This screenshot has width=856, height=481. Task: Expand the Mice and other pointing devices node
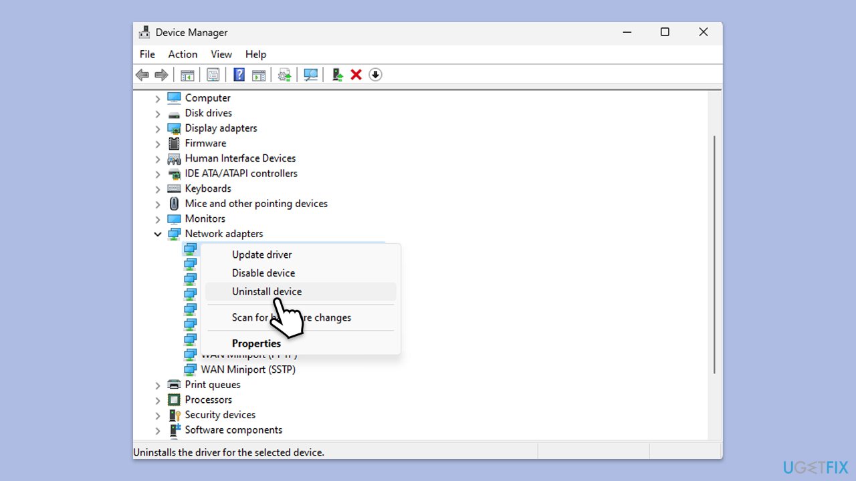tap(158, 204)
